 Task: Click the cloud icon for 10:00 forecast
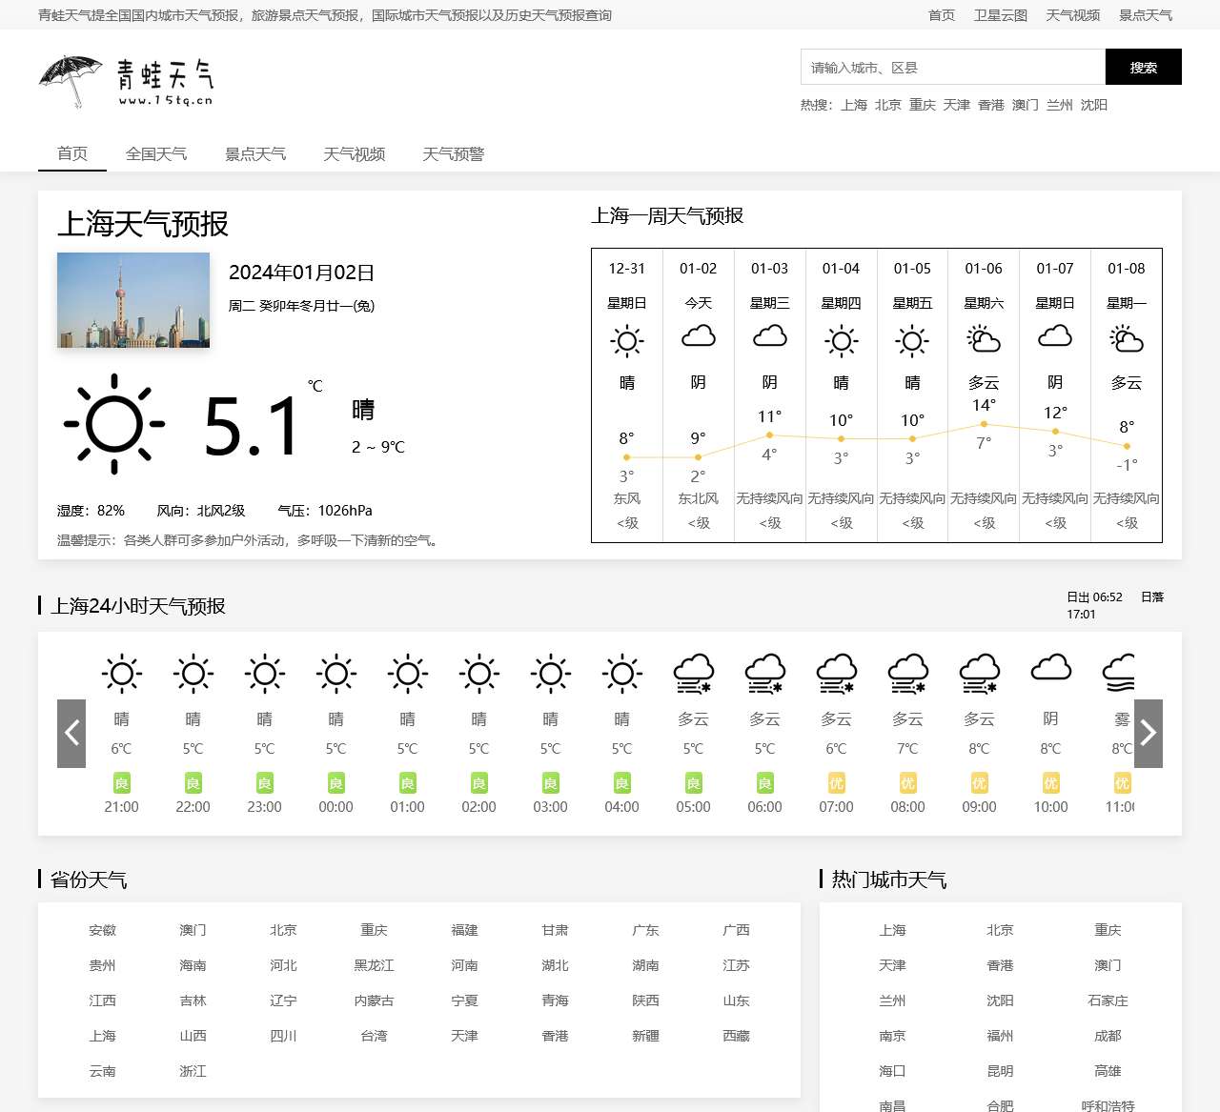click(1050, 668)
